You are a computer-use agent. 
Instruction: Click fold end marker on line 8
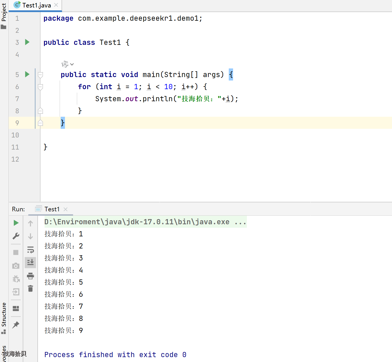pyautogui.click(x=41, y=111)
